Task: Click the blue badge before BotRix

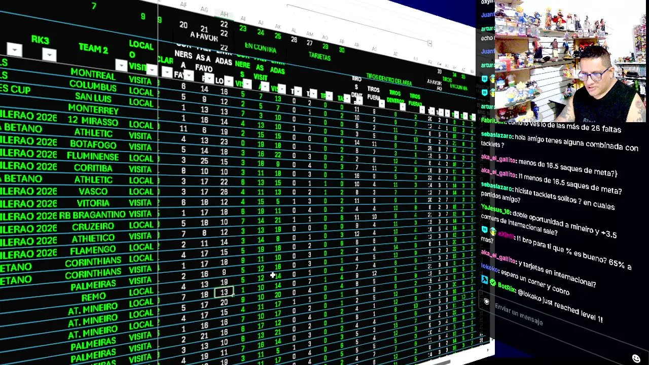Action: pyautogui.click(x=485, y=280)
